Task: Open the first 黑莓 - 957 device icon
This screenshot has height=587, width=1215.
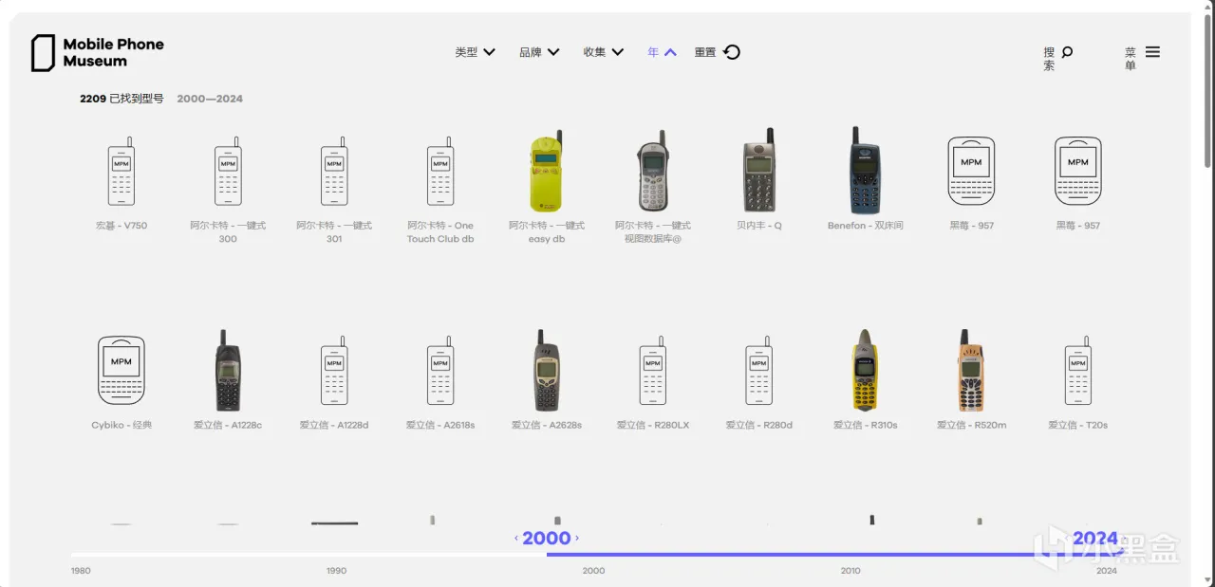Action: pos(971,172)
